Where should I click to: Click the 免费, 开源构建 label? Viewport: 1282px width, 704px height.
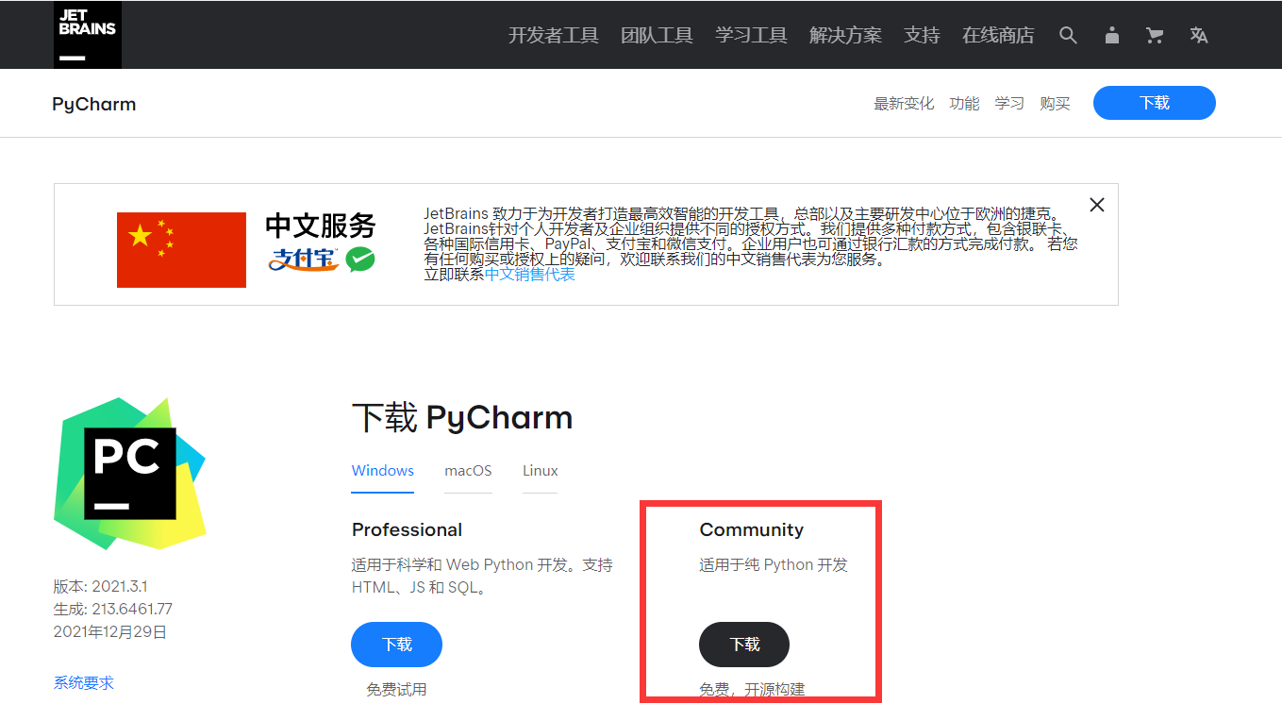[752, 690]
